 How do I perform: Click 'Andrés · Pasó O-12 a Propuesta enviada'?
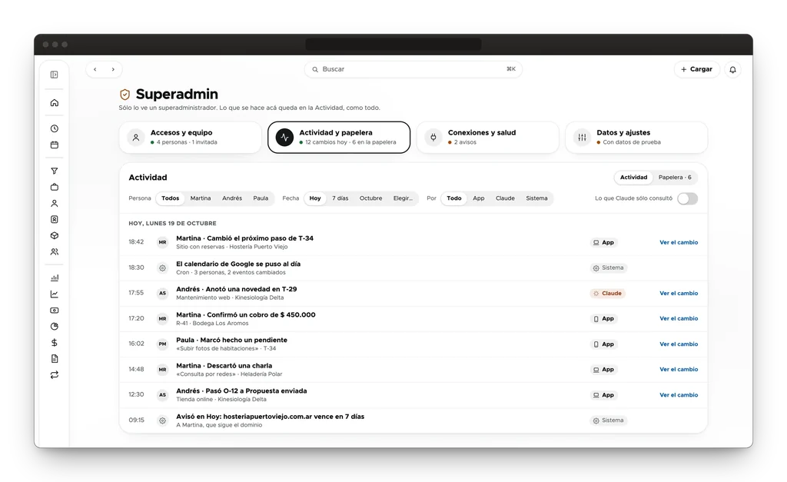[241, 391]
